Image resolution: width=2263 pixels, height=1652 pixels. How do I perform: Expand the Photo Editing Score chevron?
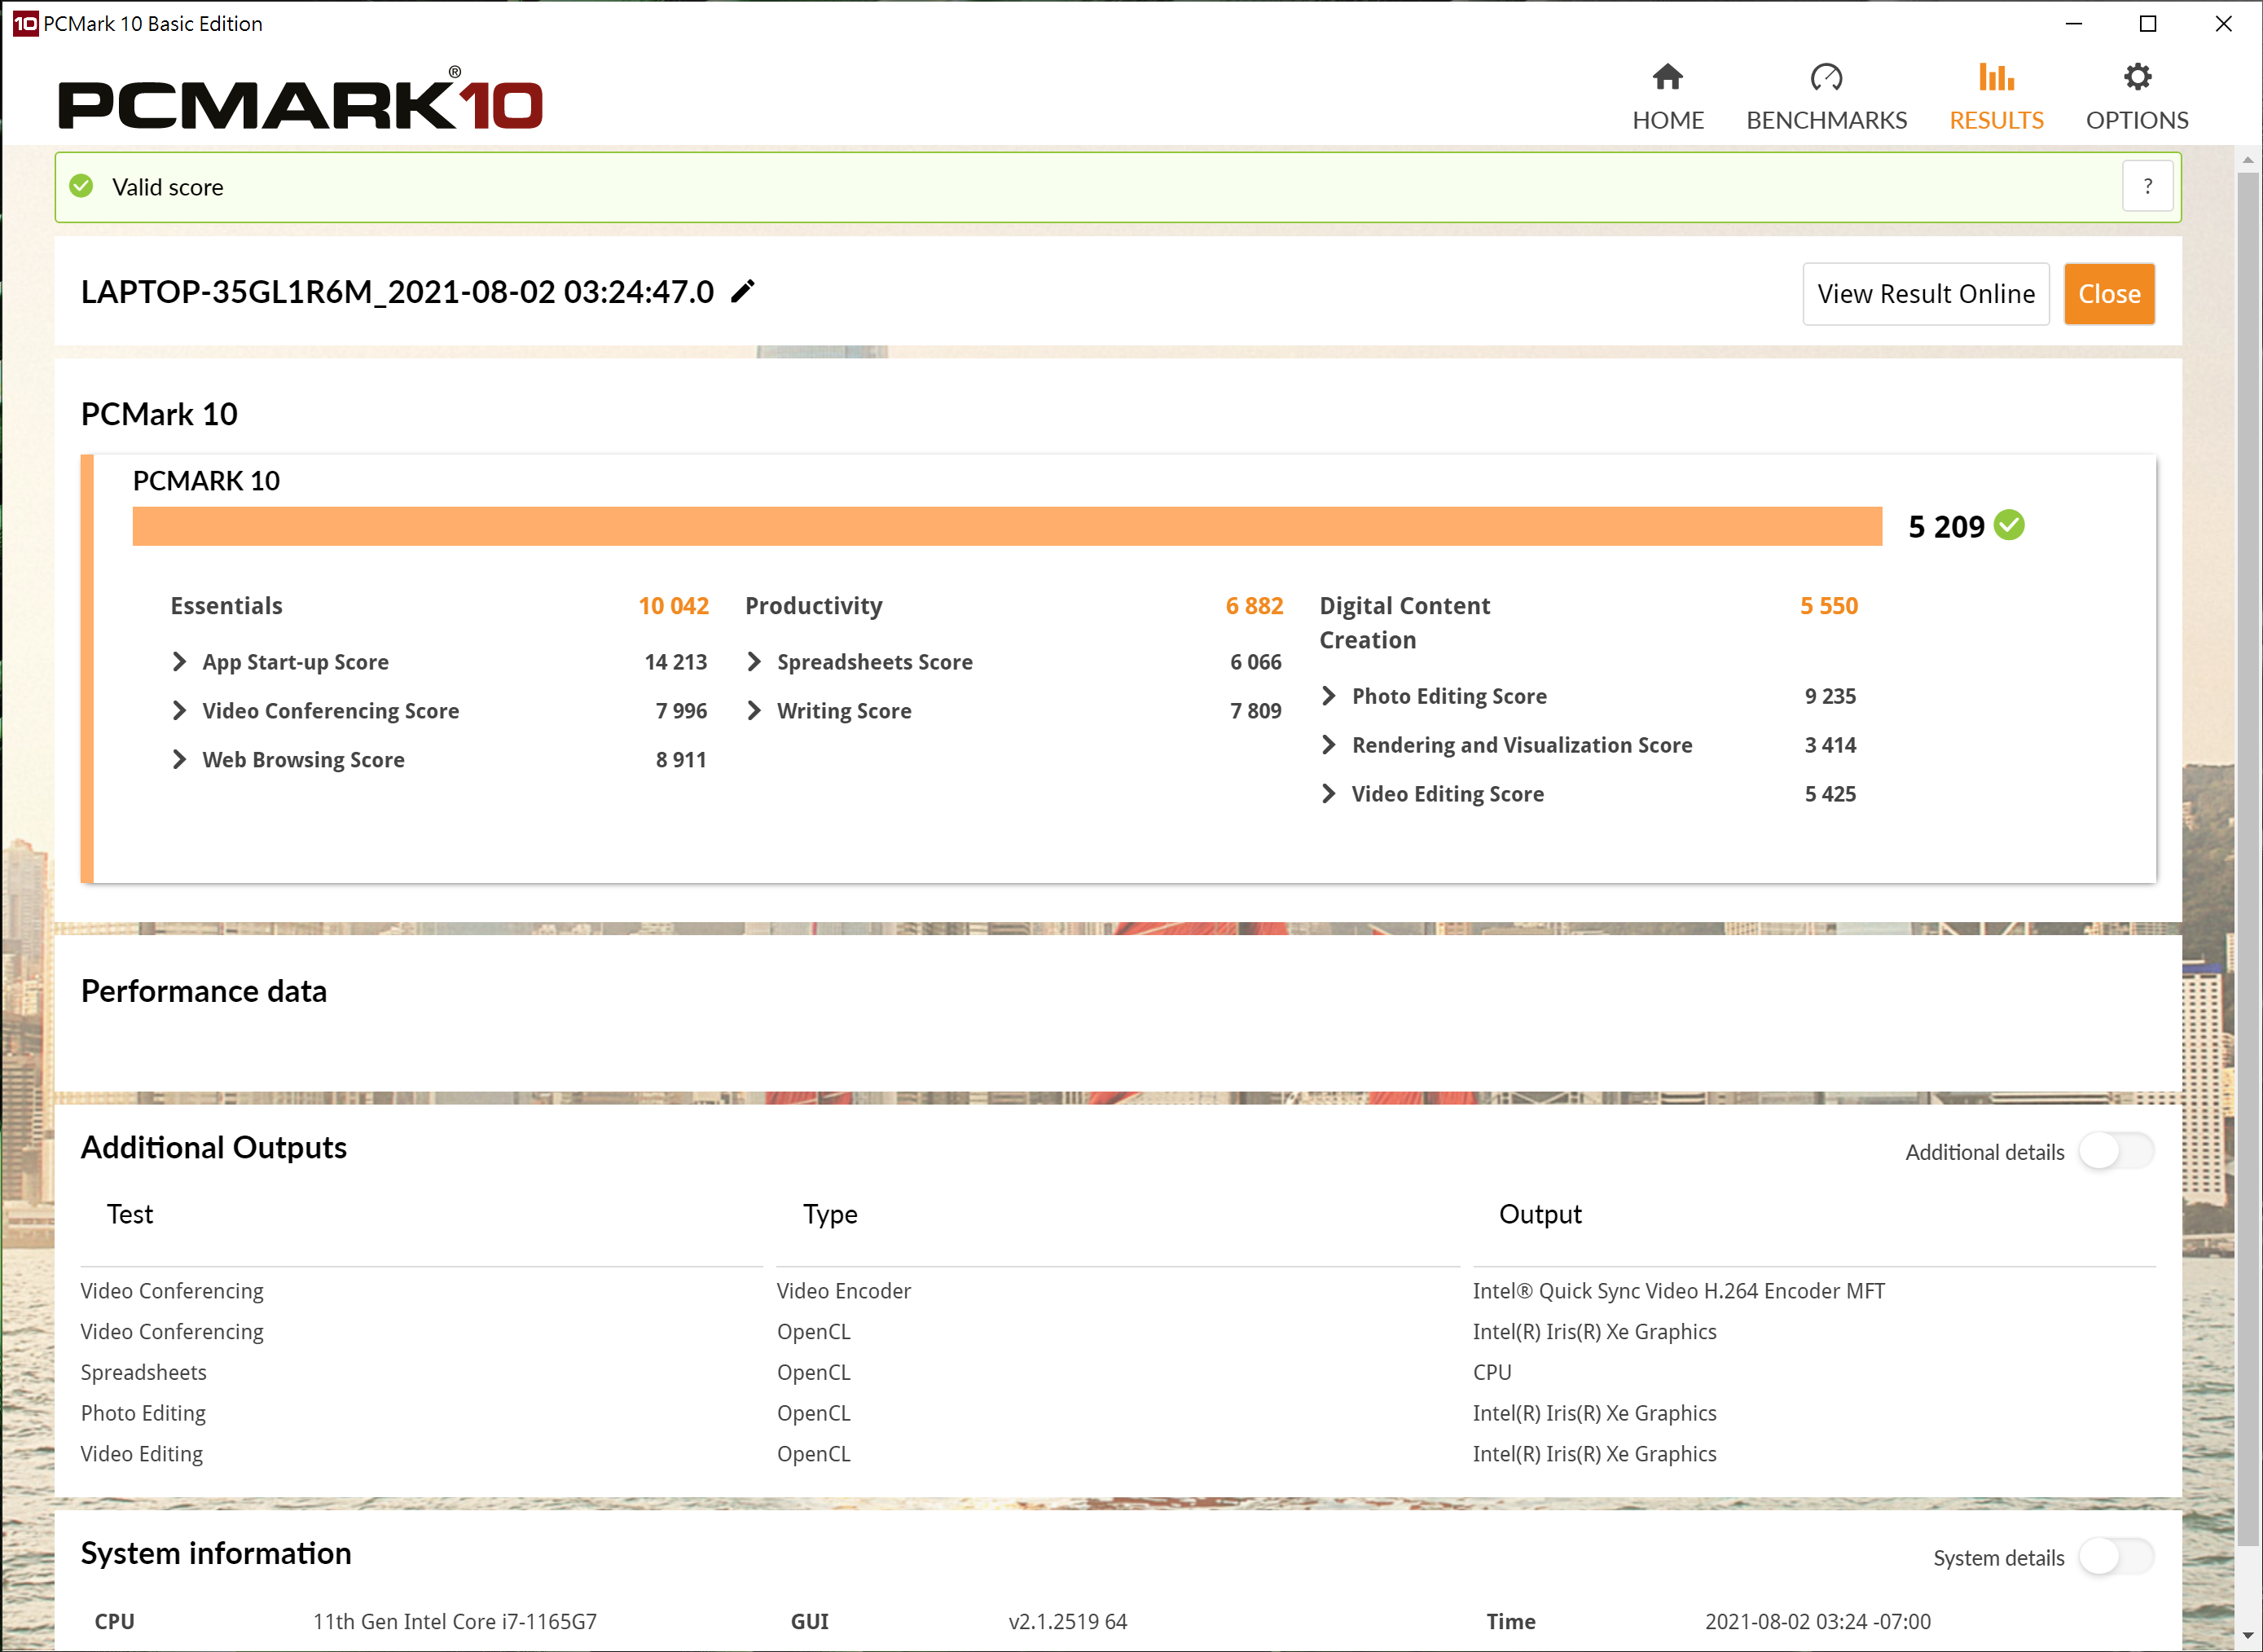pyautogui.click(x=1329, y=696)
